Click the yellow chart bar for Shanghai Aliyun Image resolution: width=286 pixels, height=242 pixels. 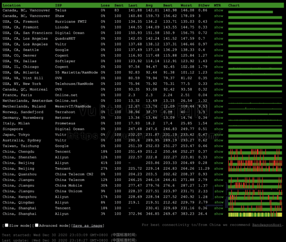255,214
